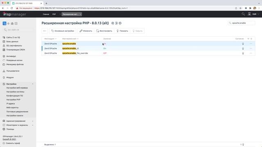Viewport: 262px width, 147px height.
Task: Toggle lightbulb status for opcache.enable_cli
Action: [x=243, y=49]
